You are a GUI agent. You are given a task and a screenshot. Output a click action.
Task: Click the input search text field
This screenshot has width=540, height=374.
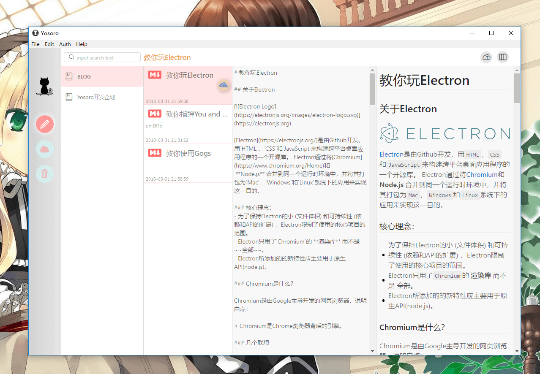(102, 57)
